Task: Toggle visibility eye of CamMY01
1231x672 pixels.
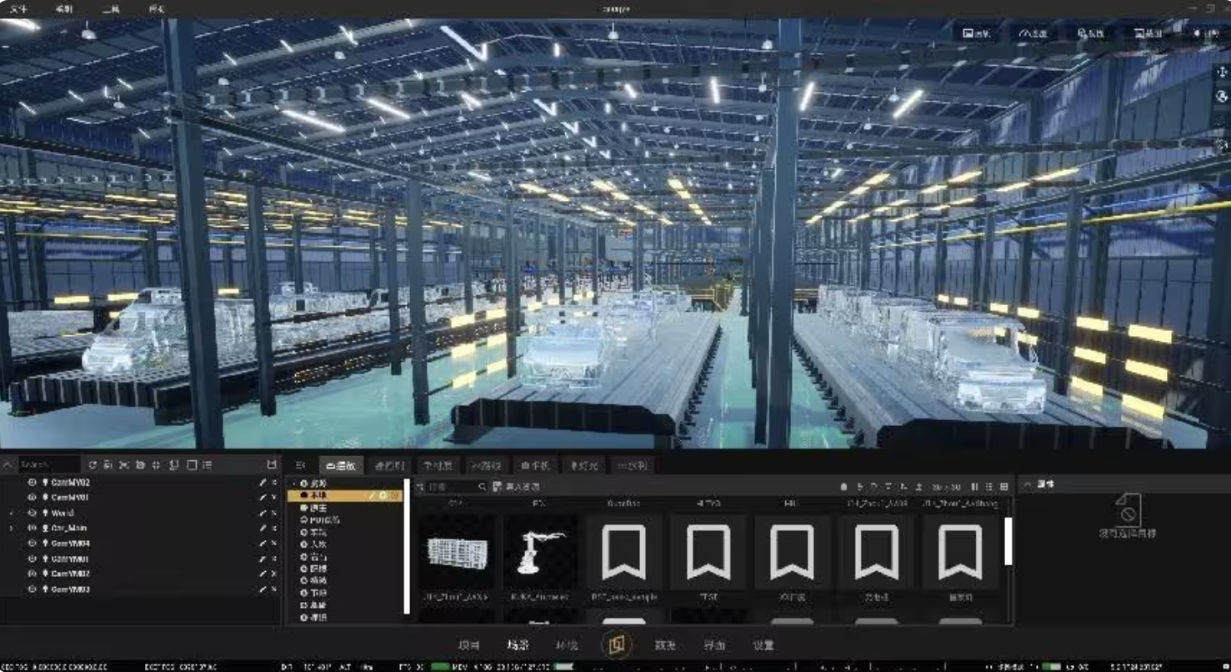Action: [x=32, y=498]
